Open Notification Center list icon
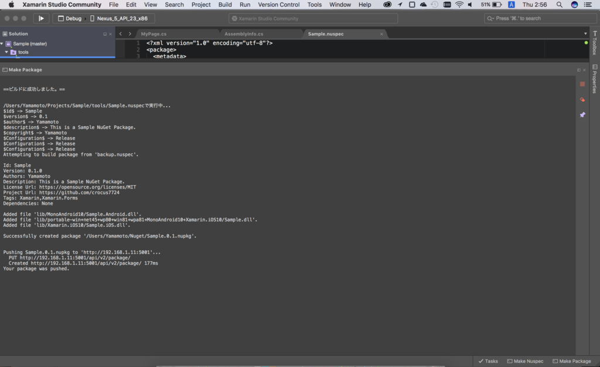Screen dimensions: 600x367 (x=588, y=5)
